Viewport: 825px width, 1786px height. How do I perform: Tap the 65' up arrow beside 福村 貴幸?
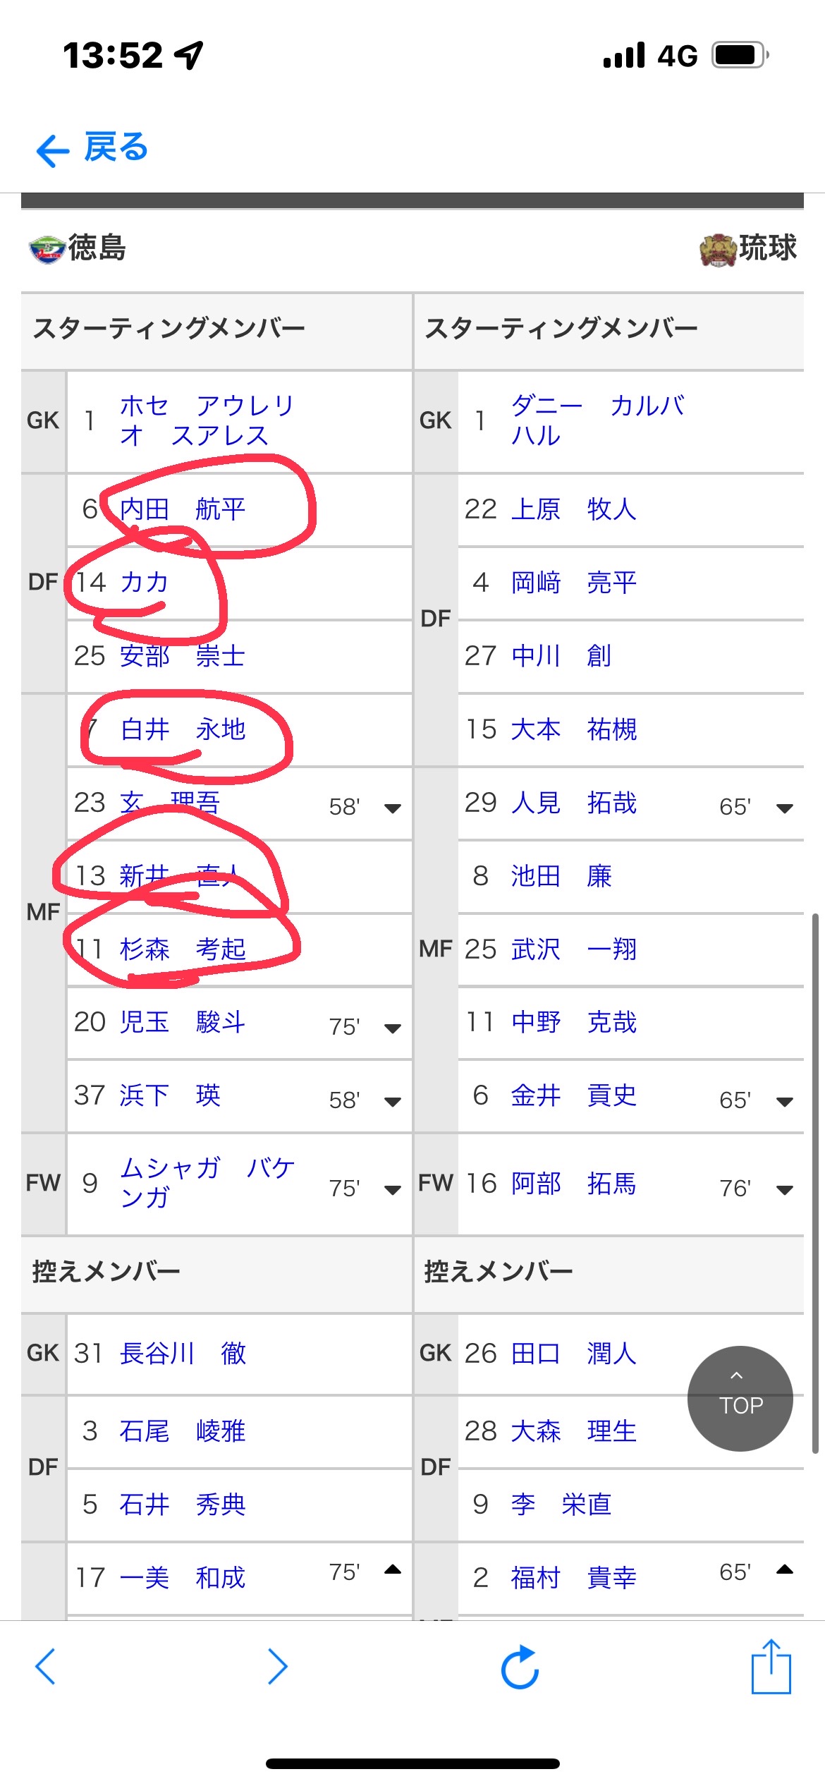pos(784,1570)
